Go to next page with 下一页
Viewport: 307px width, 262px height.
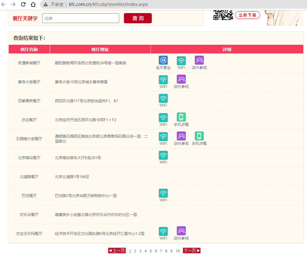[192, 251]
